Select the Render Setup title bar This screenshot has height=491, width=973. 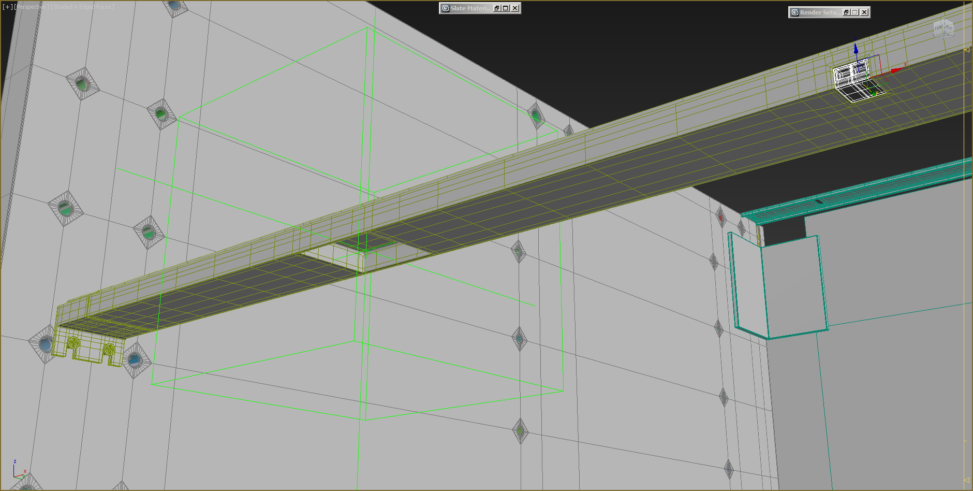[819, 12]
